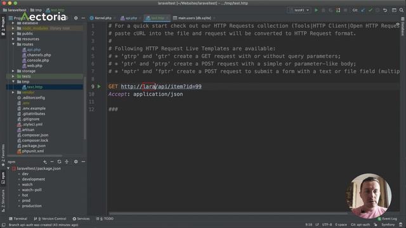Click the horizontal editor scrollbar

(228, 213)
